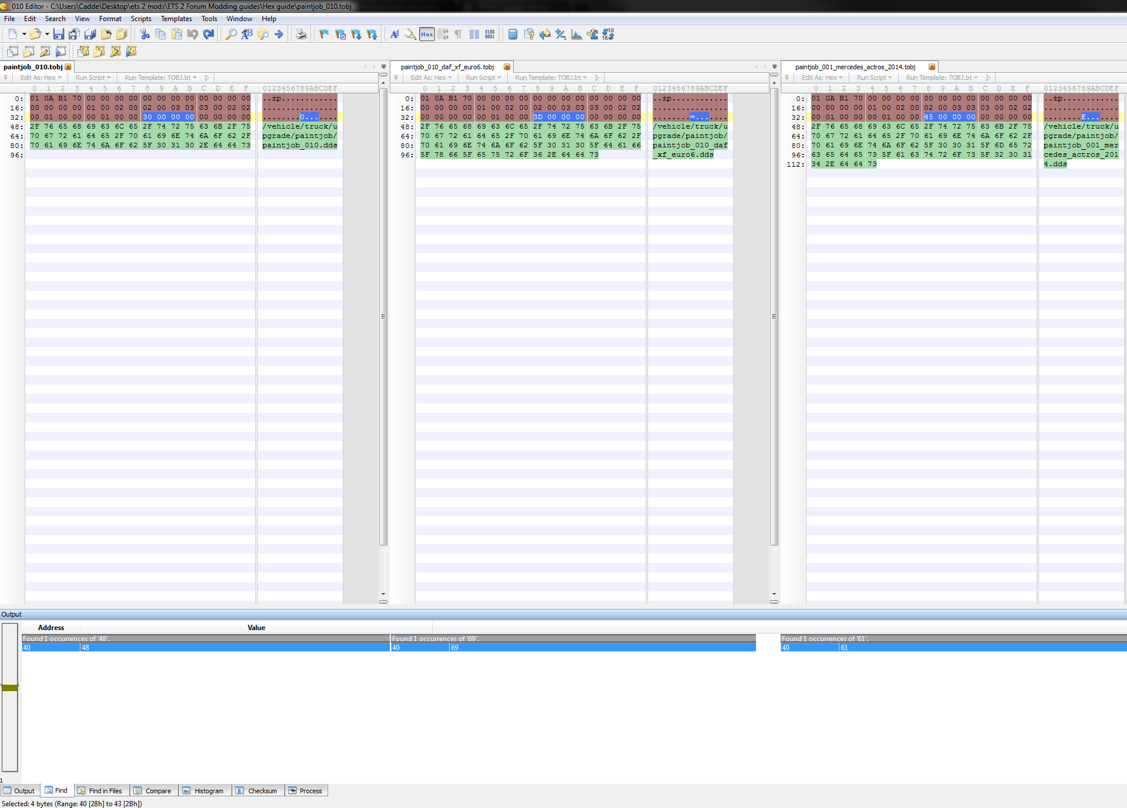Select result row with value 69
Viewport: 1127px width, 808px height.
573,647
